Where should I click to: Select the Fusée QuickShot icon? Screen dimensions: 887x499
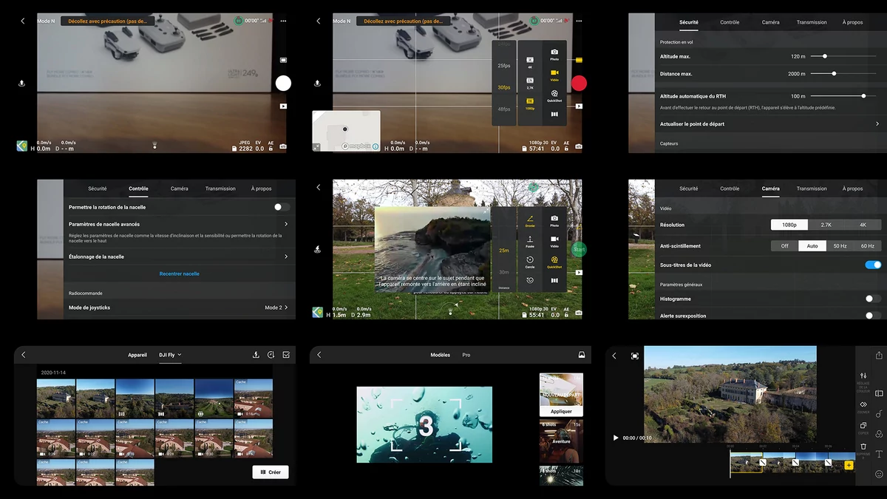(530, 241)
